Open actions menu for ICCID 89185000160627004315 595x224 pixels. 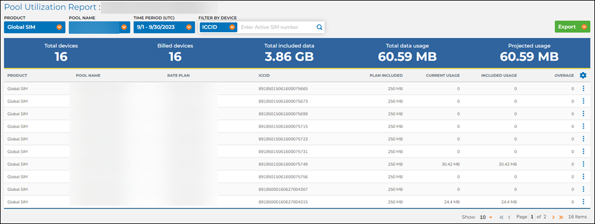[583, 201]
